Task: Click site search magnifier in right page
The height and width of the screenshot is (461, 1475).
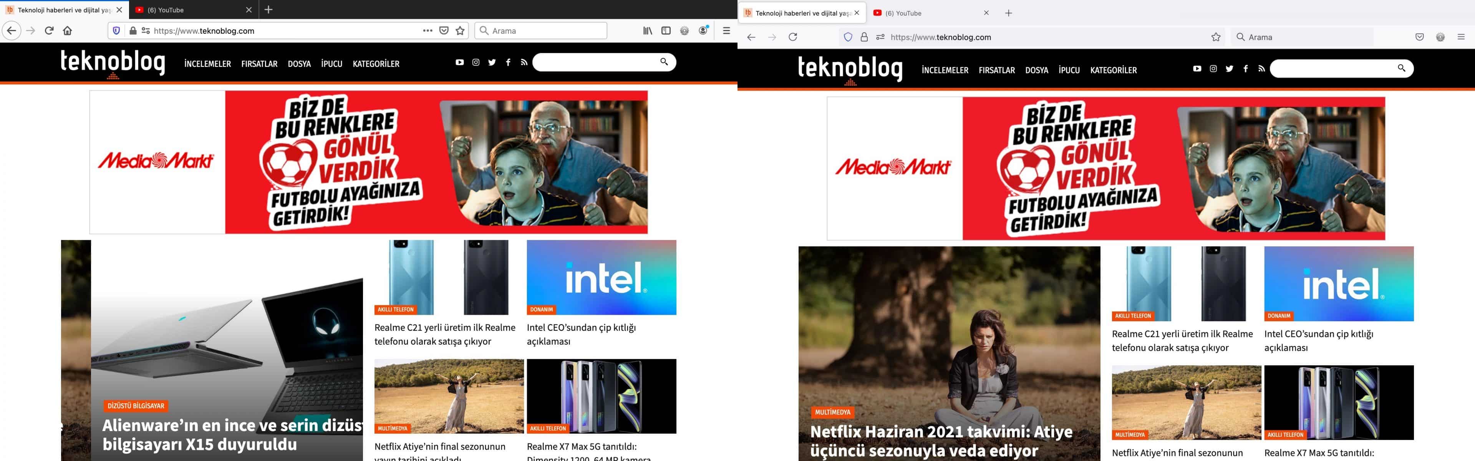Action: (x=1401, y=68)
